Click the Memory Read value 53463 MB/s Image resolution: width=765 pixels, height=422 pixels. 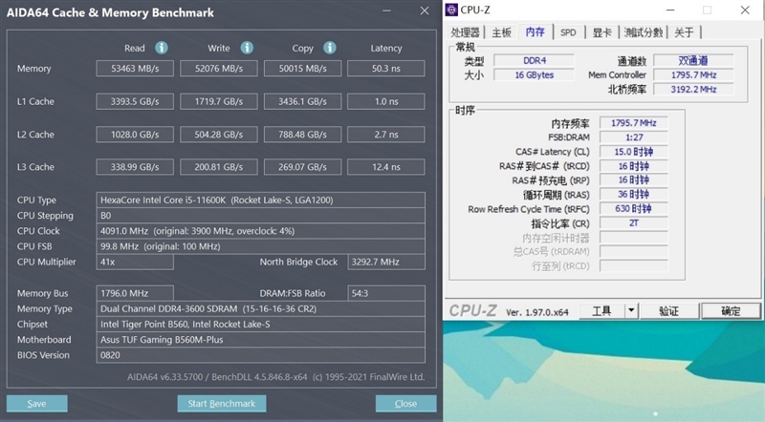pyautogui.click(x=135, y=69)
